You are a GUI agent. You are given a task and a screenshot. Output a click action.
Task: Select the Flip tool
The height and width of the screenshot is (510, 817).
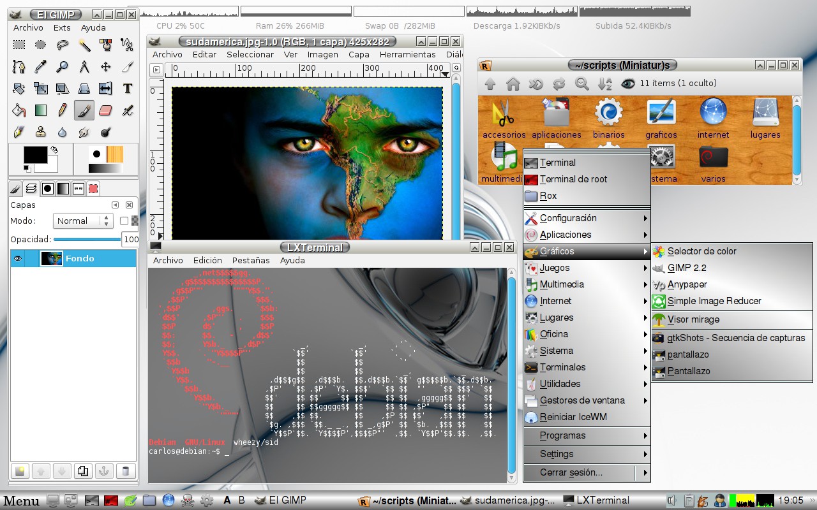(106, 88)
